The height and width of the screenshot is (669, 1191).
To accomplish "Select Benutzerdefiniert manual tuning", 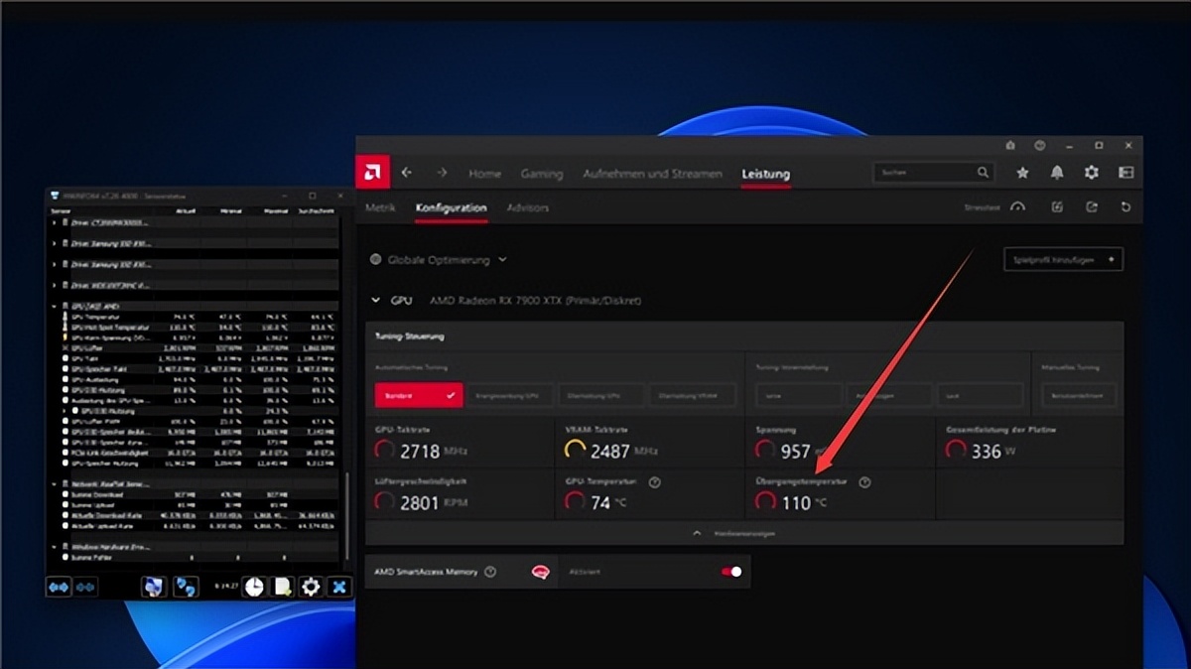I will [x=1077, y=395].
